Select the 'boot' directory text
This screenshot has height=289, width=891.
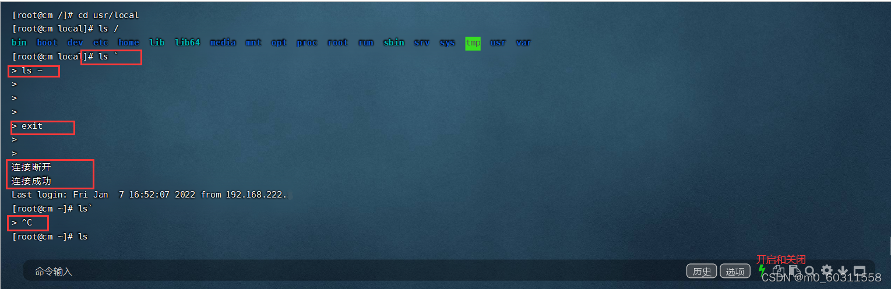[x=47, y=43]
